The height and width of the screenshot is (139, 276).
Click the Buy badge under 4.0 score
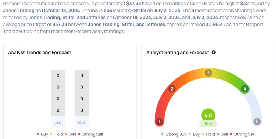[x=208, y=124]
